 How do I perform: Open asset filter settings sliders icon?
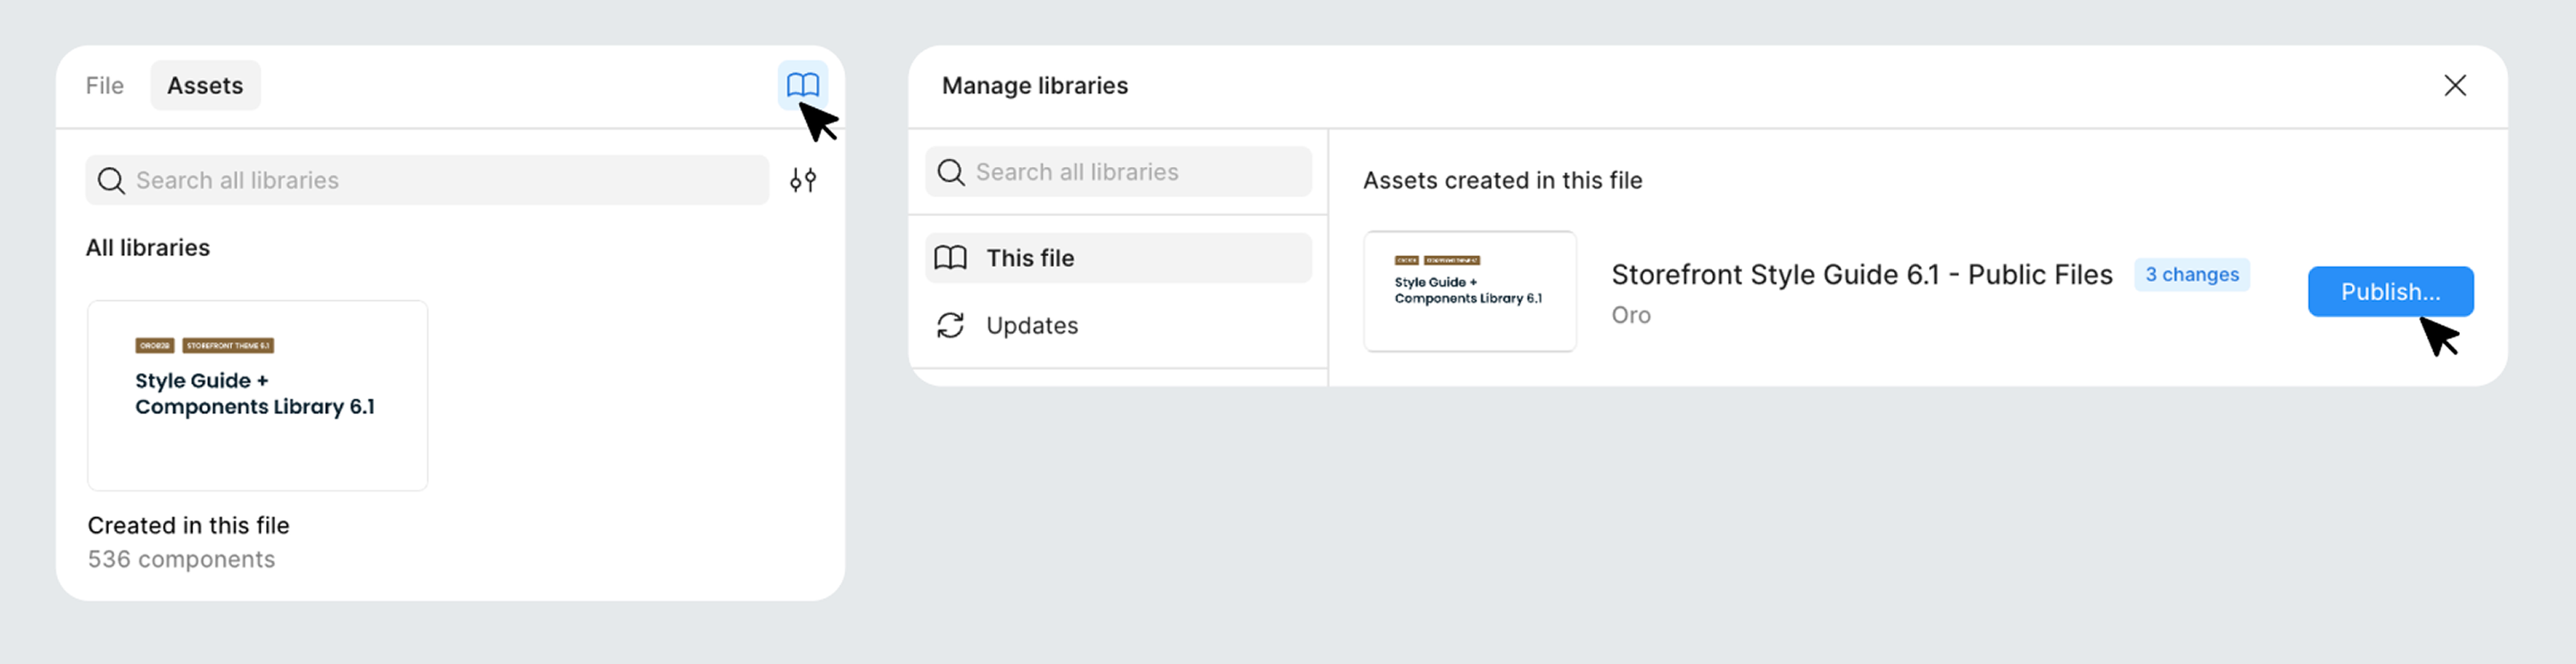point(802,180)
